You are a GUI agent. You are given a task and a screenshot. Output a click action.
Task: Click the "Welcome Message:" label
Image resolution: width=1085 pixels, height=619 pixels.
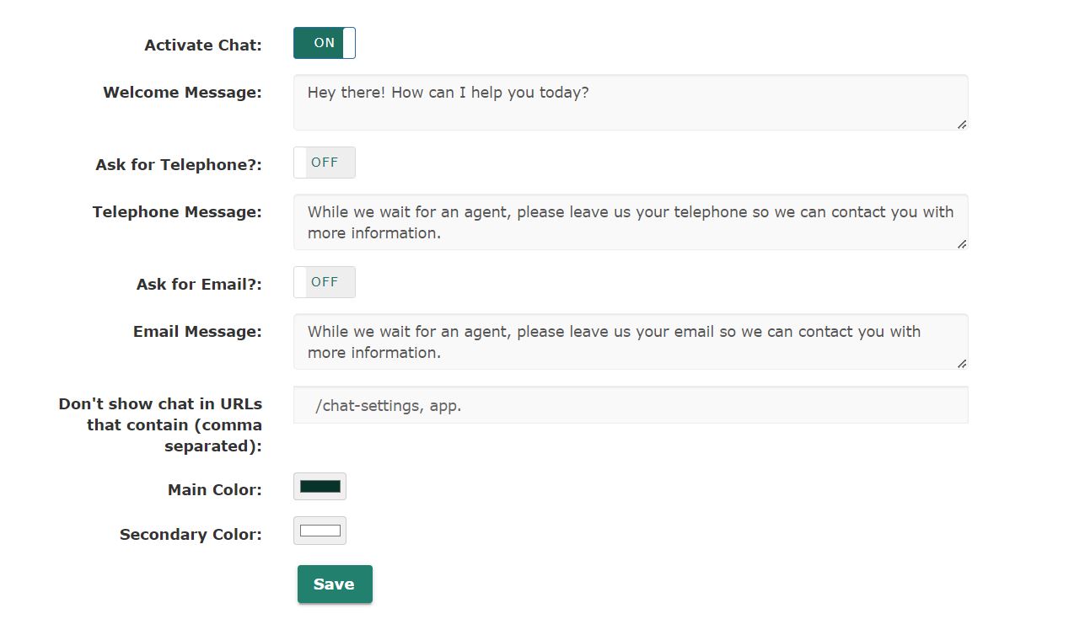coord(182,93)
